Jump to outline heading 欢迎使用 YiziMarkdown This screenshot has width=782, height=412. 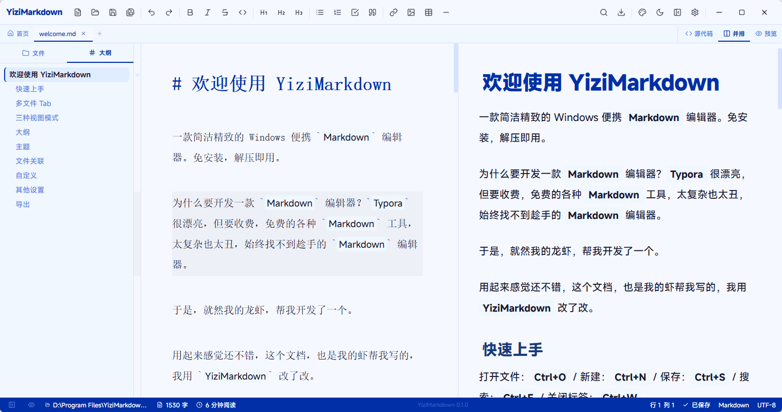point(66,75)
